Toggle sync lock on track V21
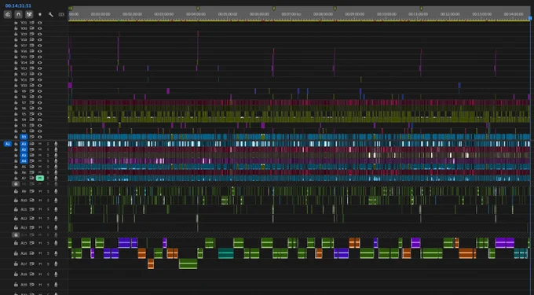Screen dimensions: 534x295 pyautogui.click(x=31, y=23)
